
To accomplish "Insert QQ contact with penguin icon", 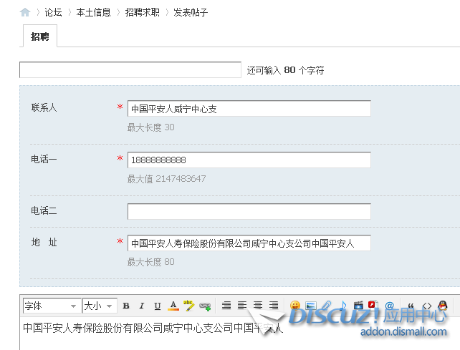I will (443, 306).
